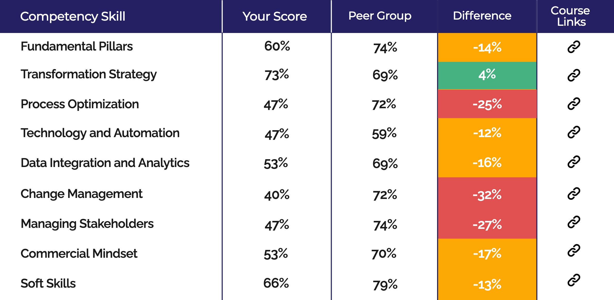
Task: Click the Difference column header
Action: point(482,16)
